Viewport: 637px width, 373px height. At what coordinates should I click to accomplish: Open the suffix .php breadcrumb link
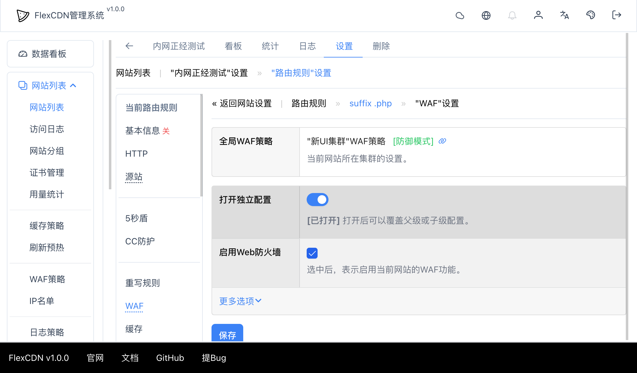(370, 103)
